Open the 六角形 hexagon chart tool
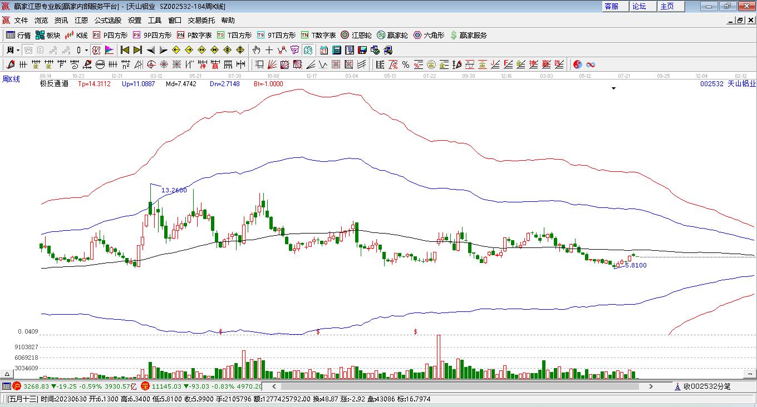This screenshot has height=407, width=757. (x=428, y=35)
